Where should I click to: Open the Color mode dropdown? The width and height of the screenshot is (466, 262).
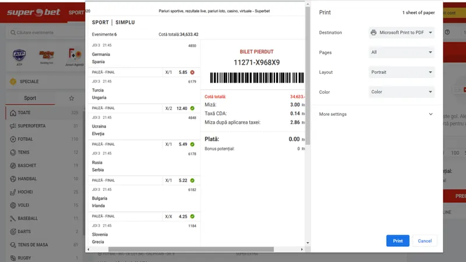click(401, 92)
